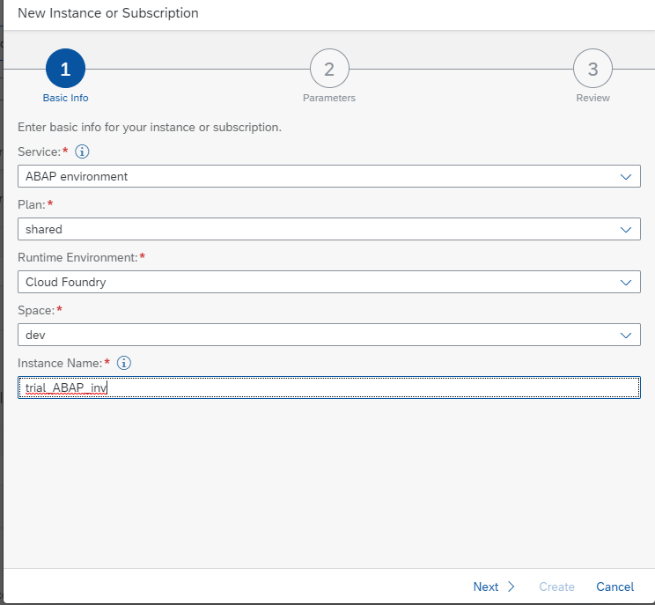Open the info icon beside Instance Name
This screenshot has width=655, height=605.
[x=124, y=363]
